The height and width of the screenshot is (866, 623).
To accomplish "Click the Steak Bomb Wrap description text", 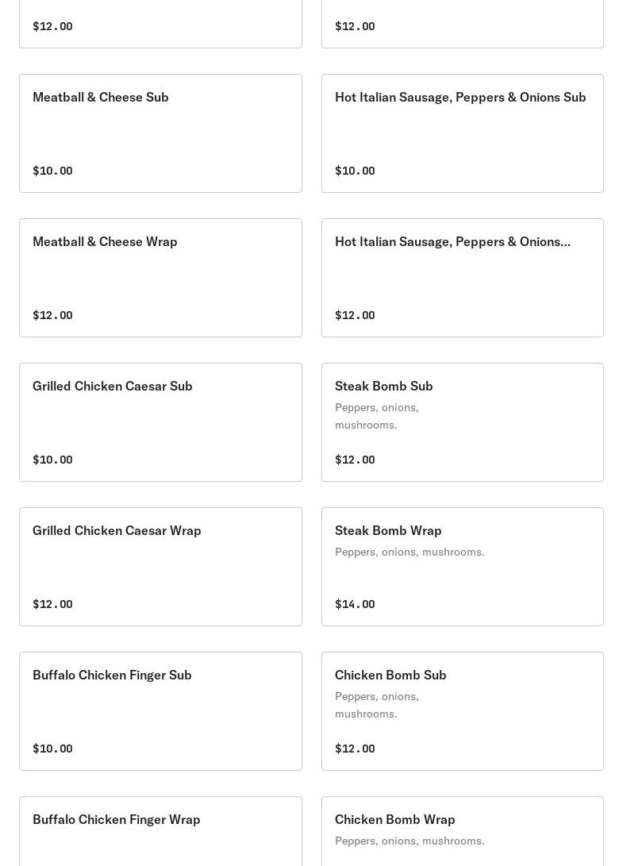I will (410, 552).
